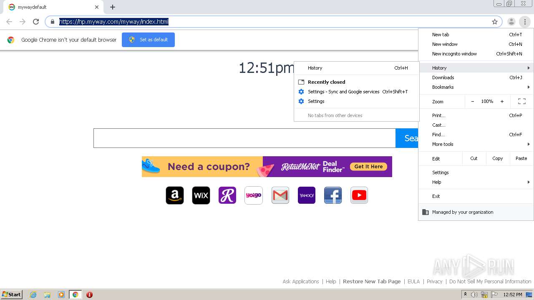Viewport: 534px width, 300px height.
Task: Enter fullscreen mode from the Zoom row
Action: [521, 101]
